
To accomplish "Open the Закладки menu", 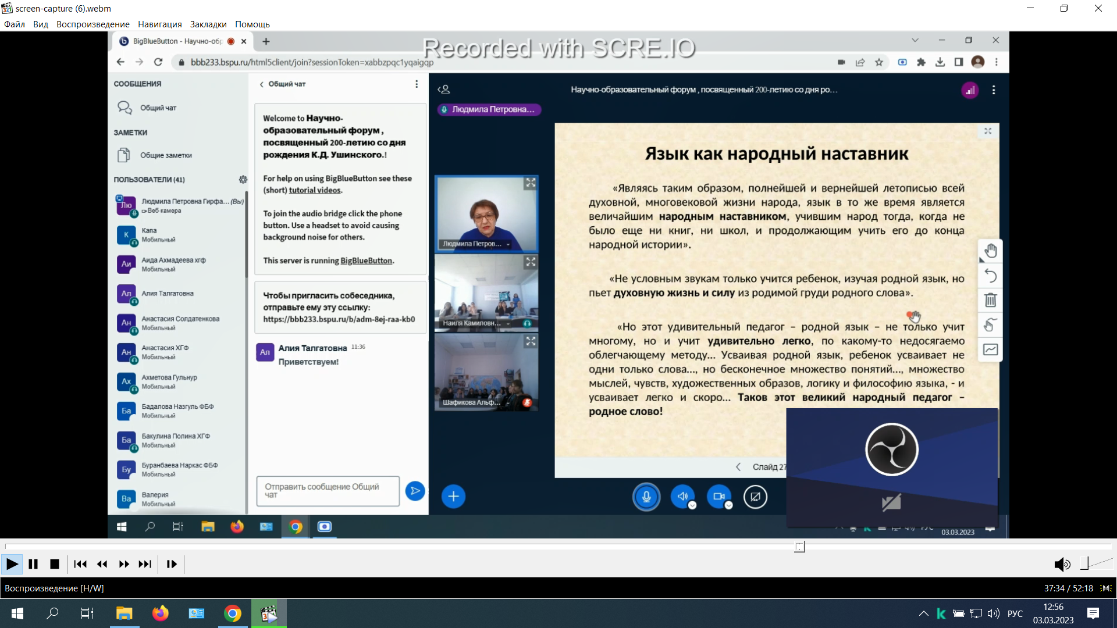I will tap(208, 24).
